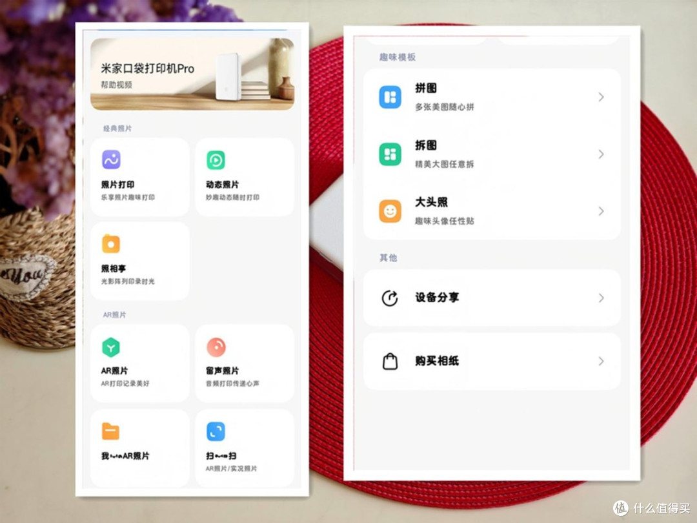The height and width of the screenshot is (523, 697).
Task: Tap the green 拆图 split icon
Action: pyautogui.click(x=390, y=154)
